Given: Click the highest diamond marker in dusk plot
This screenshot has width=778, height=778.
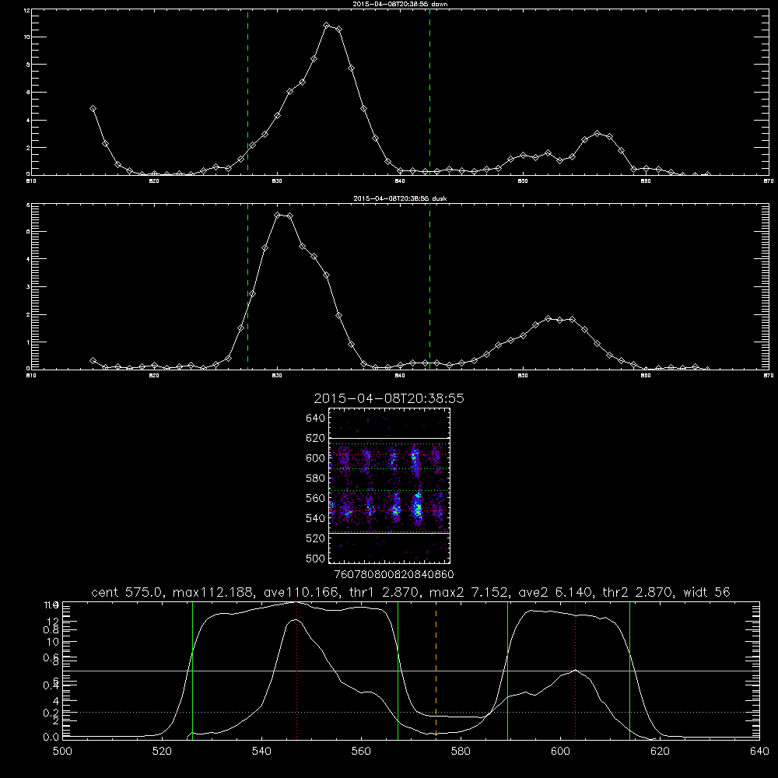Looking at the screenshot, I should [x=278, y=215].
